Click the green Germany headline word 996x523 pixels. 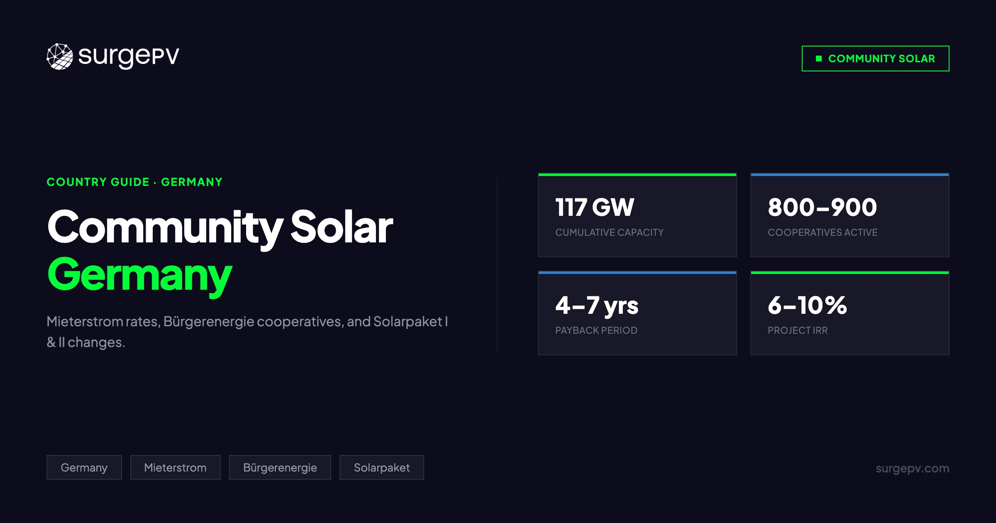point(139,275)
